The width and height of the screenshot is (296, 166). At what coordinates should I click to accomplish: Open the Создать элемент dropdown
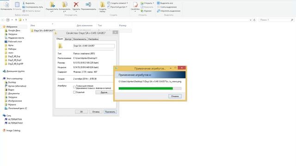click(x=118, y=3)
